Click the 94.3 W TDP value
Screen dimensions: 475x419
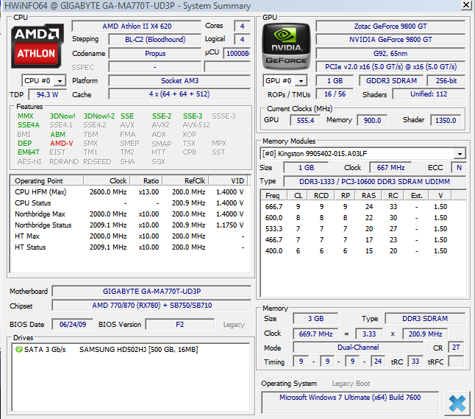47,95
